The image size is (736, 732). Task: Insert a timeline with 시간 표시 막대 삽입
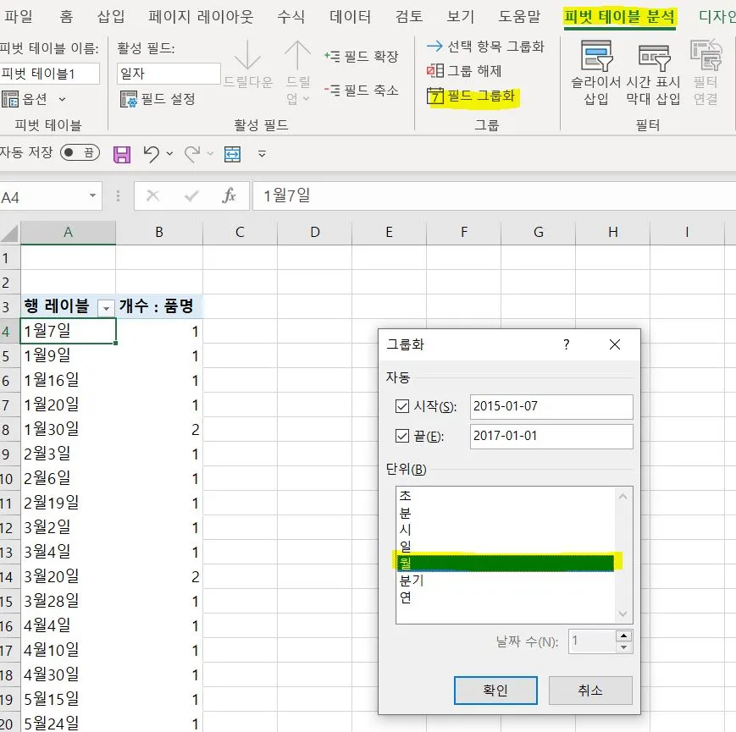[x=653, y=73]
